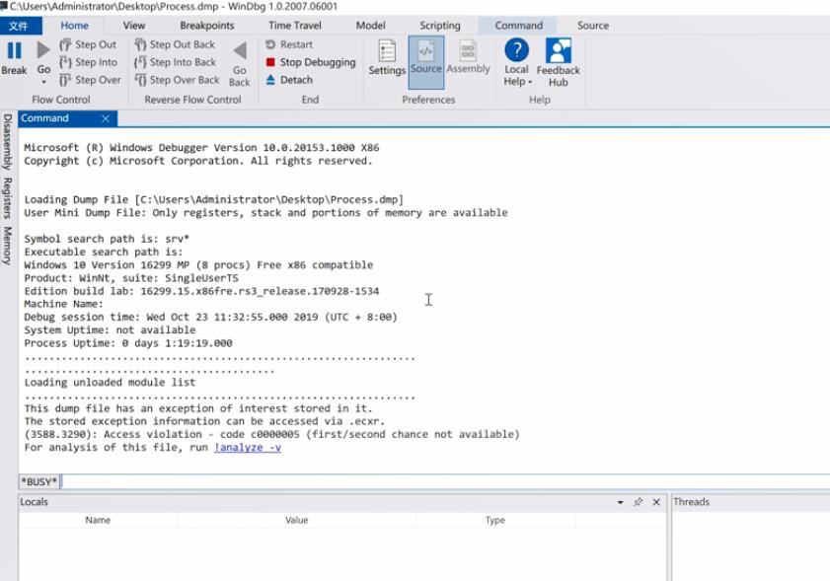
Task: Open the Registers side panel
Action: [8, 198]
